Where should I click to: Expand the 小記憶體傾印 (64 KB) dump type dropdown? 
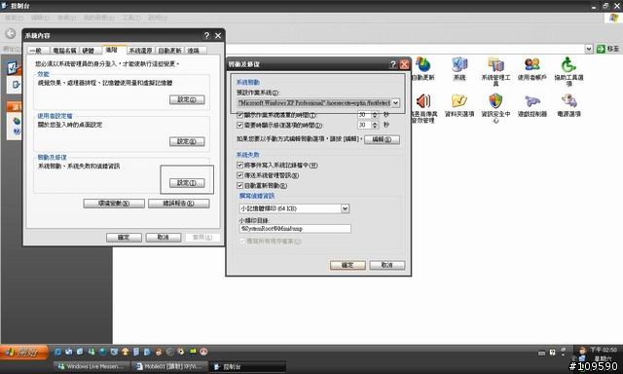point(345,208)
